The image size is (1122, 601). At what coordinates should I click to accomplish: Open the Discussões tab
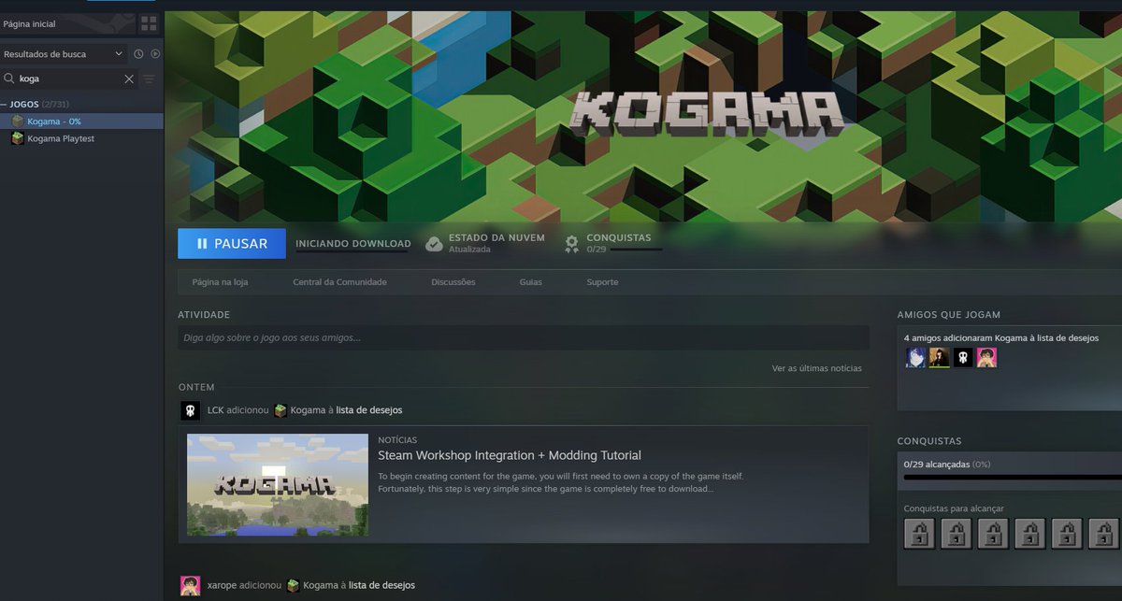pyautogui.click(x=453, y=282)
